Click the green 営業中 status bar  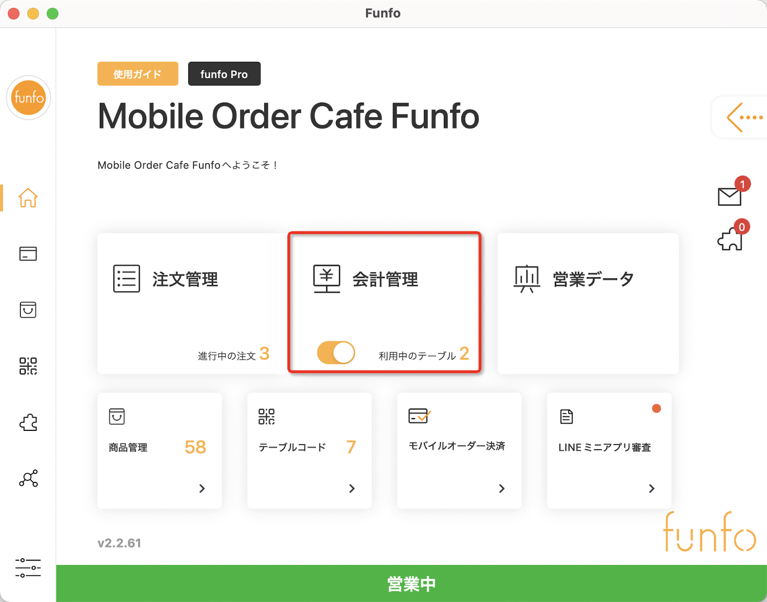[x=411, y=584]
